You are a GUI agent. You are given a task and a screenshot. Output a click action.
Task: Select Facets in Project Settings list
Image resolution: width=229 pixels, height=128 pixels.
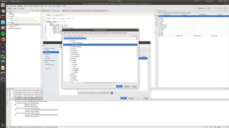coord(47,56)
